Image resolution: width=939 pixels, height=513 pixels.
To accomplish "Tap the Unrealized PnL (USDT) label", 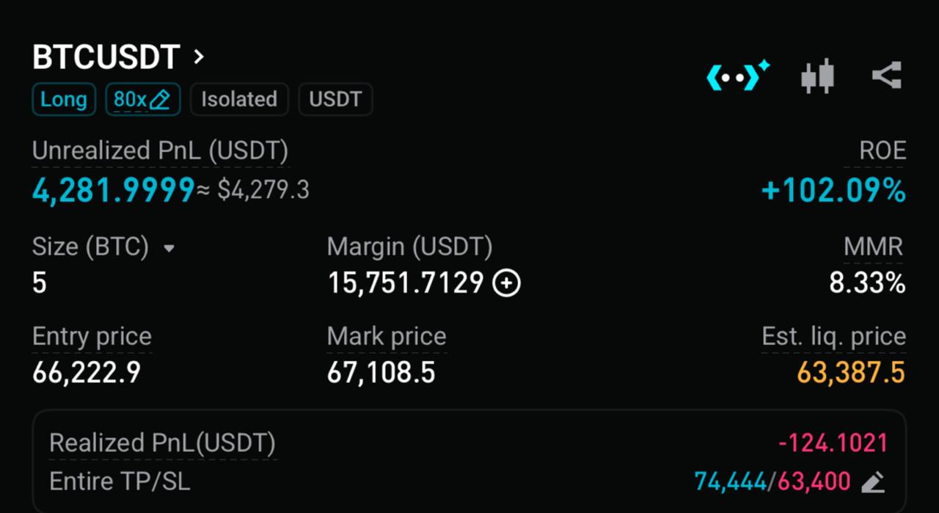I will pos(160,151).
